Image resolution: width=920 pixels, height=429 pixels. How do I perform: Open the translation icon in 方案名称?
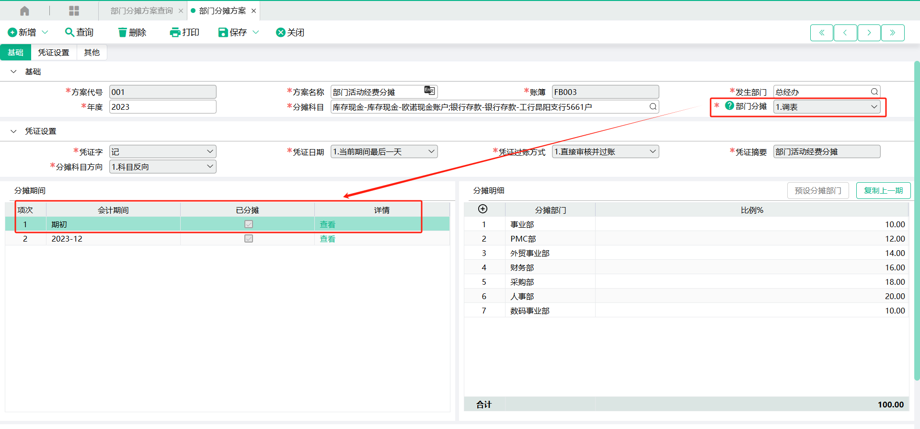(x=429, y=90)
